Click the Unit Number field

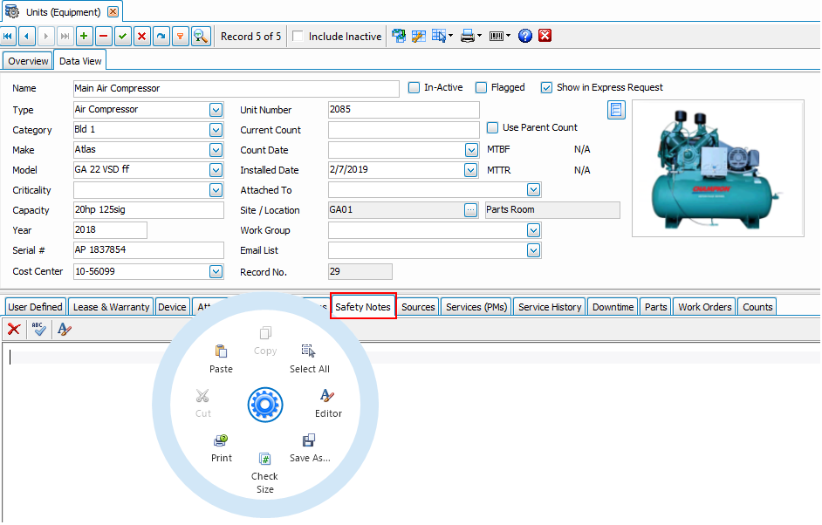click(403, 110)
